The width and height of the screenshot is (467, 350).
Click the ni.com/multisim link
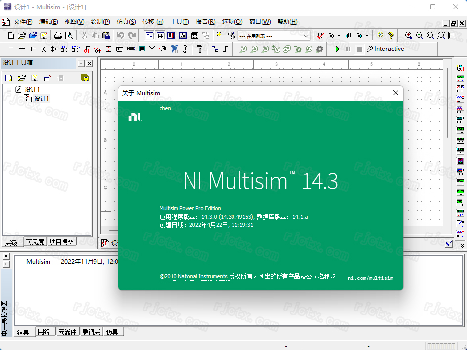tap(371, 278)
